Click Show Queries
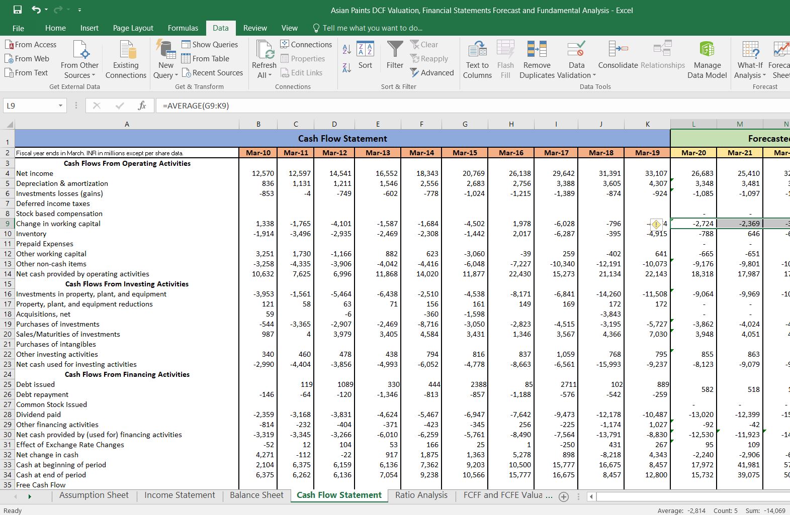 click(210, 44)
